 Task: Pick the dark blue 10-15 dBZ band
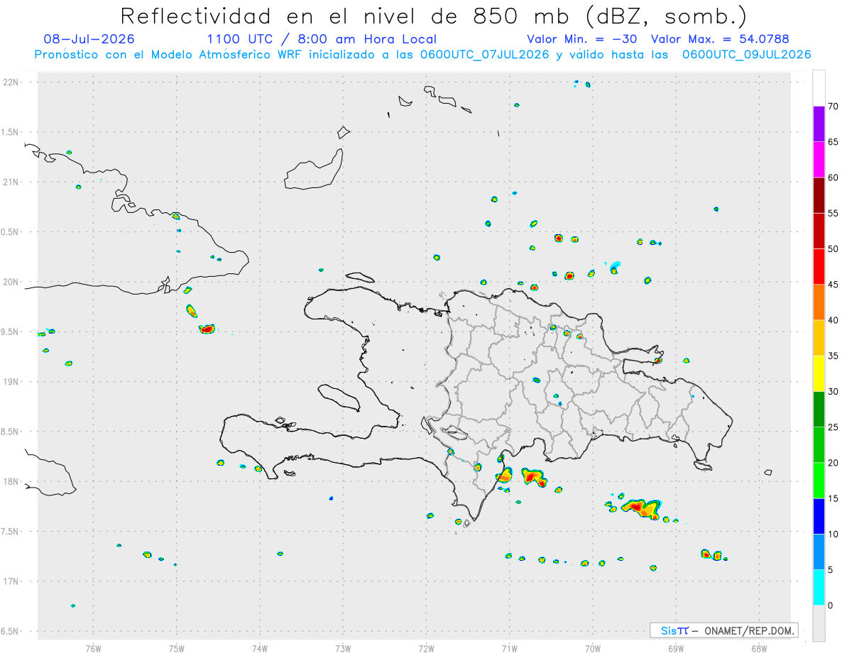tap(819, 516)
